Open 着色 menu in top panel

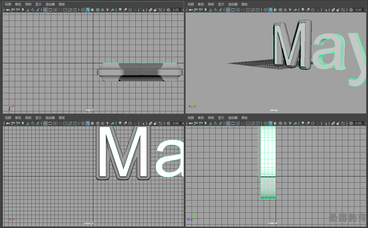[18, 4]
